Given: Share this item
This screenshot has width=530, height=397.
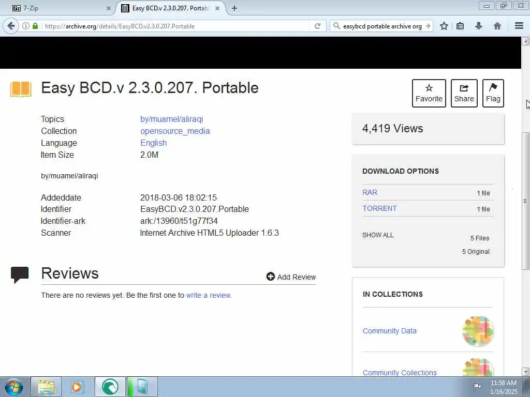Looking at the screenshot, I should coord(464,93).
